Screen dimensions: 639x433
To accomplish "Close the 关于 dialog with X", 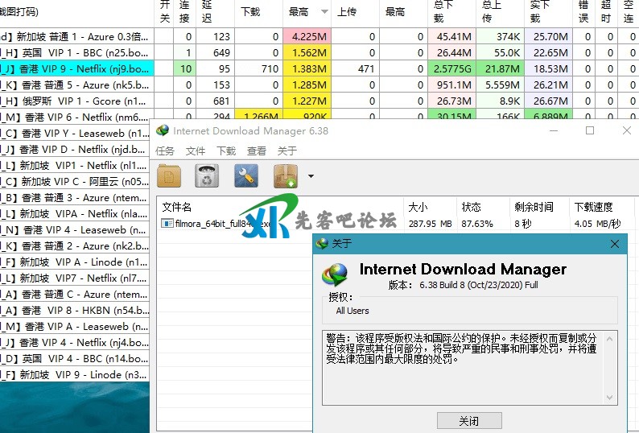I will tap(615, 244).
